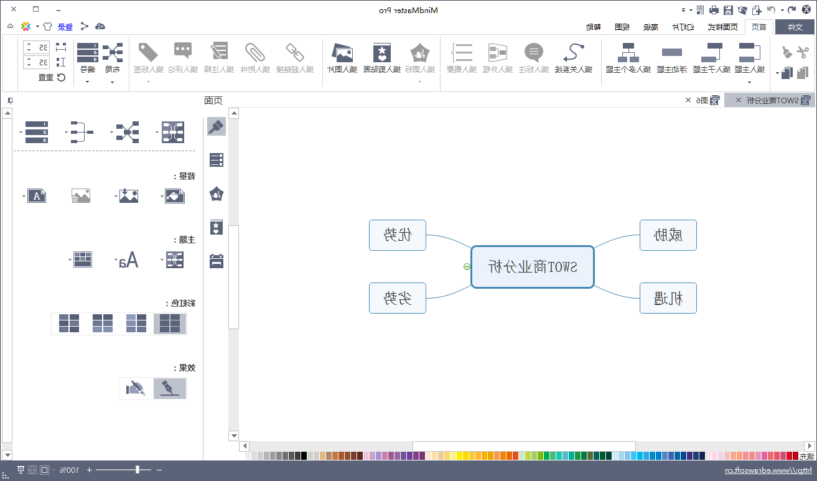Open the 布局 (Layout) ribbon dropdown
Screen dimensions: 817x481
(113, 82)
